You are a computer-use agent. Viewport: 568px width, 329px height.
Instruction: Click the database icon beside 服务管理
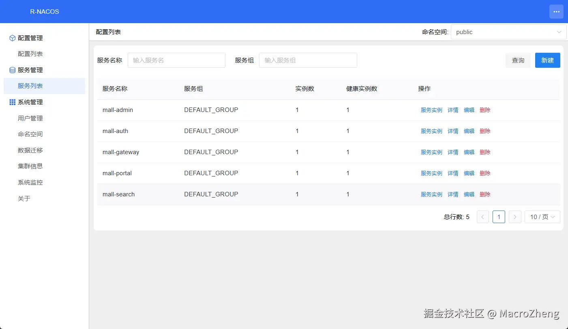click(x=12, y=70)
